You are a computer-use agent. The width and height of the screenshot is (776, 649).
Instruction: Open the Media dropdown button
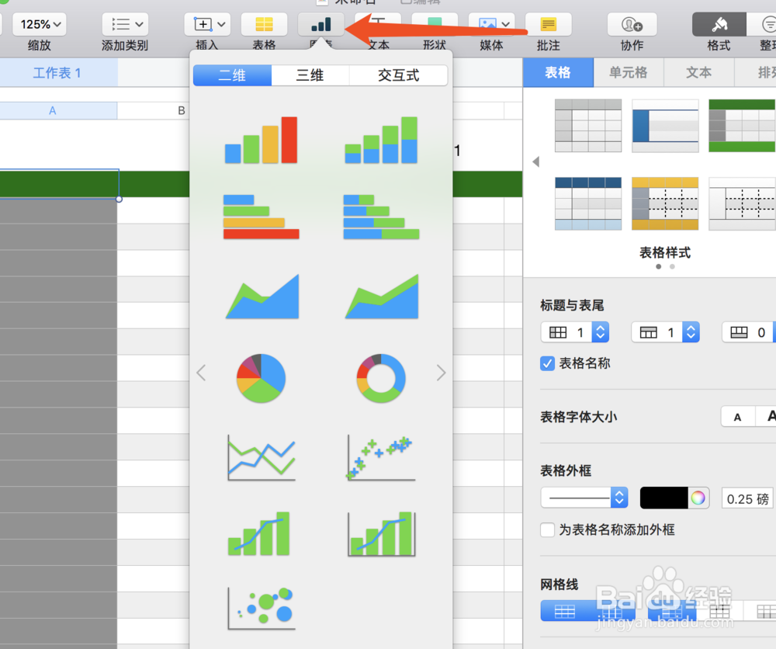coord(491,24)
